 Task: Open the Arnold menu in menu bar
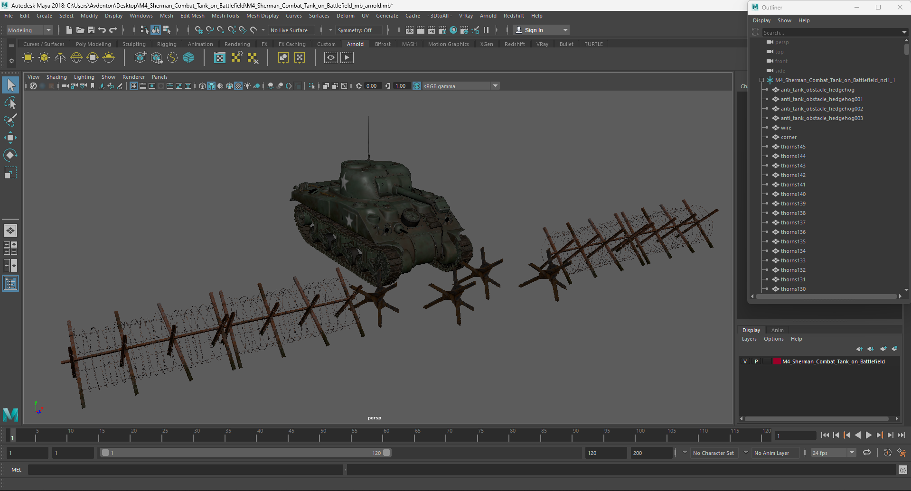pyautogui.click(x=488, y=16)
